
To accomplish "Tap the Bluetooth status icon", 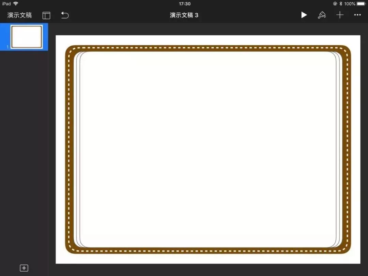I will [x=340, y=4].
